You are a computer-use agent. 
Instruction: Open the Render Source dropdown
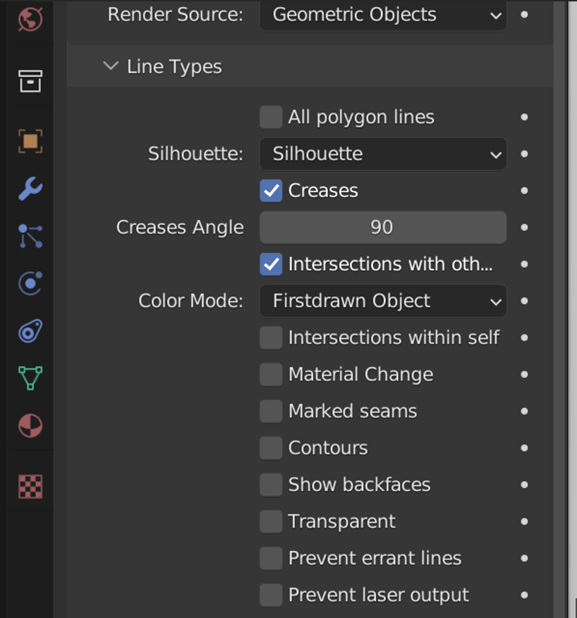click(382, 15)
